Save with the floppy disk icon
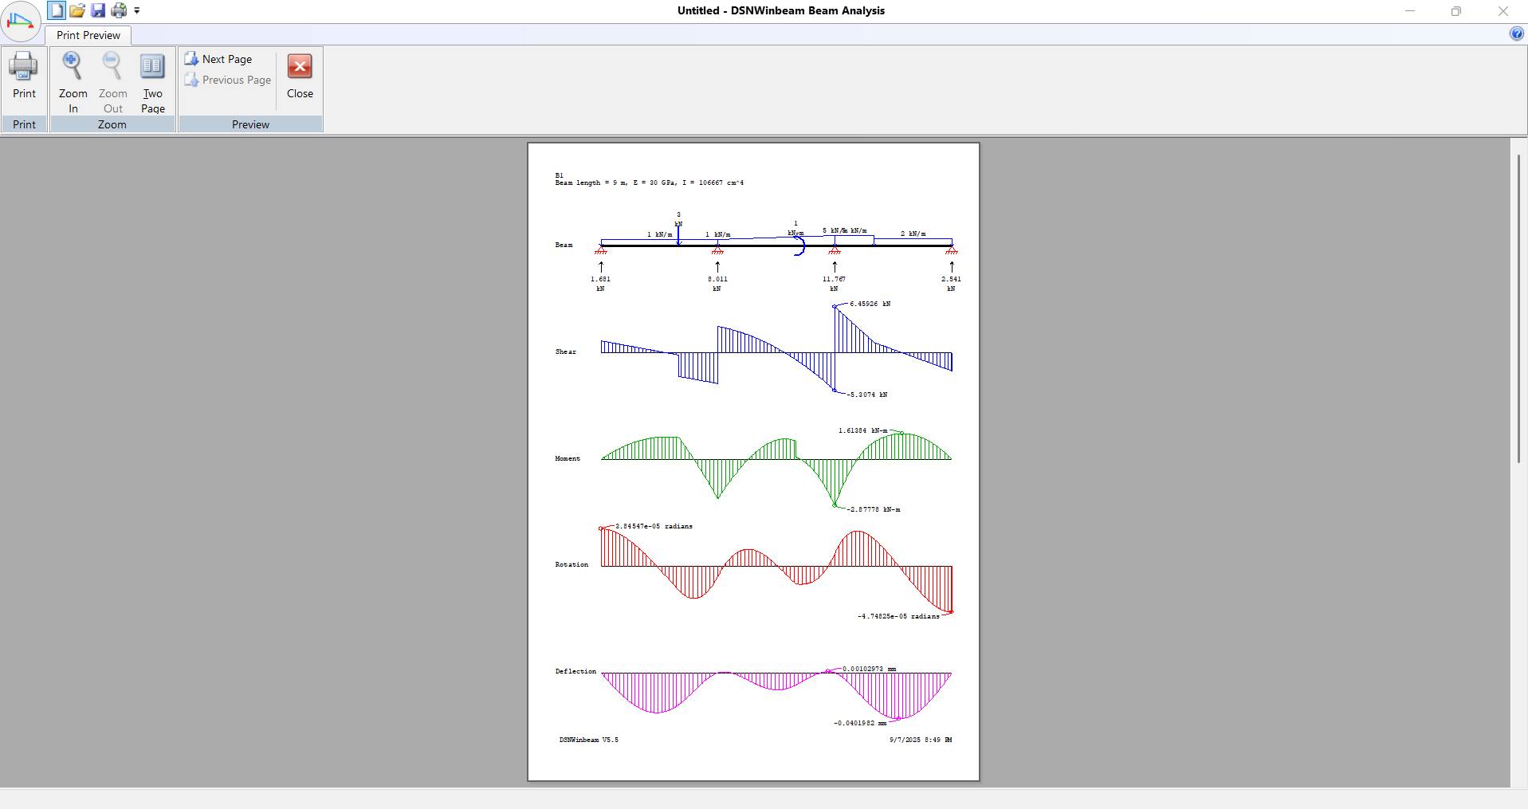The image size is (1528, 809). pyautogui.click(x=98, y=10)
